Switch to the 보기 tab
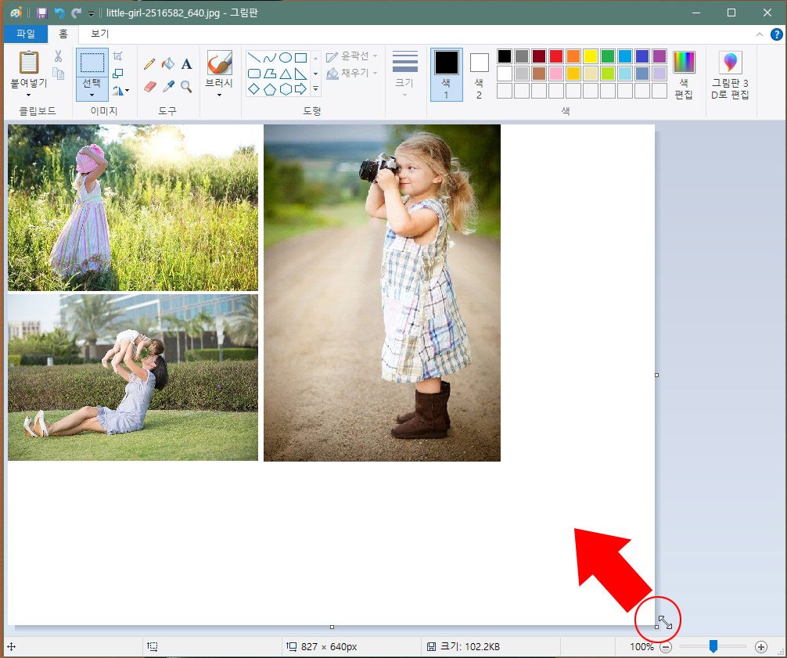Screen dimensions: 787x658 99,34
